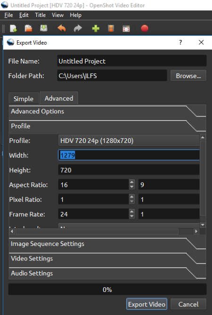Click the Export Video button
This screenshot has width=212, height=315.
coord(147,304)
